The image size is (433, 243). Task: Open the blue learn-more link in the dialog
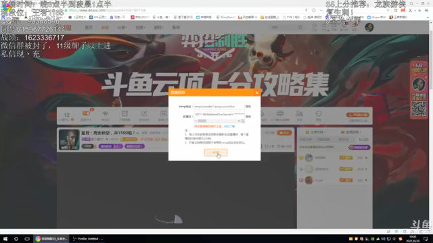[229, 126]
